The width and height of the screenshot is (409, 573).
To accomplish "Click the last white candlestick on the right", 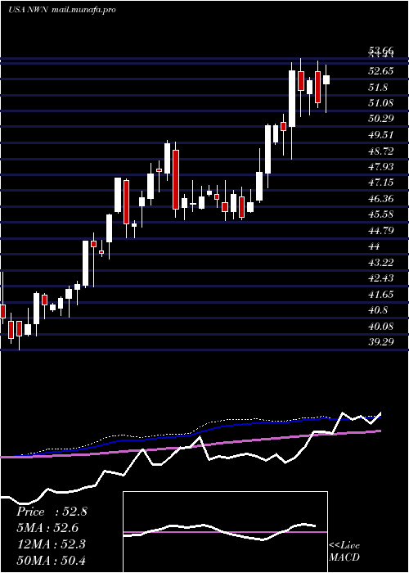I will tap(326, 79).
